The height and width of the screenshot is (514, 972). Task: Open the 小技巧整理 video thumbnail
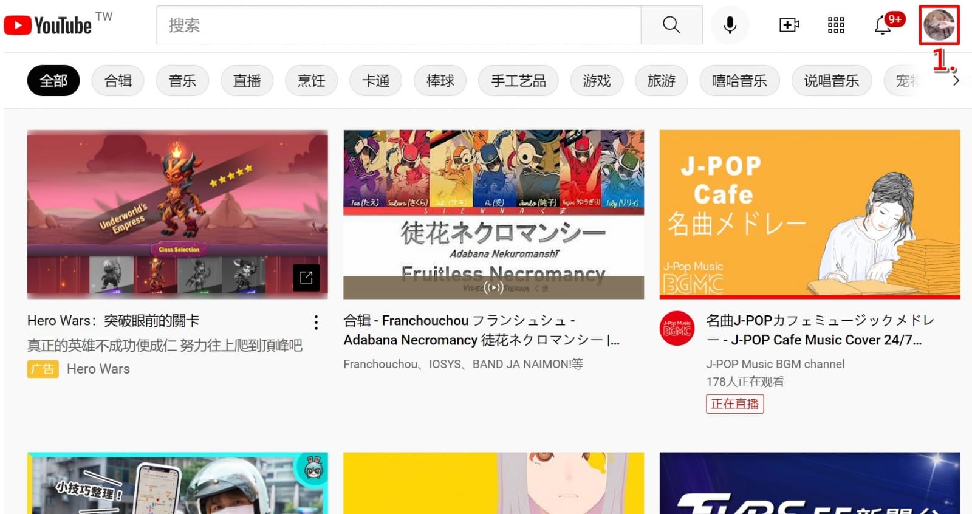177,483
